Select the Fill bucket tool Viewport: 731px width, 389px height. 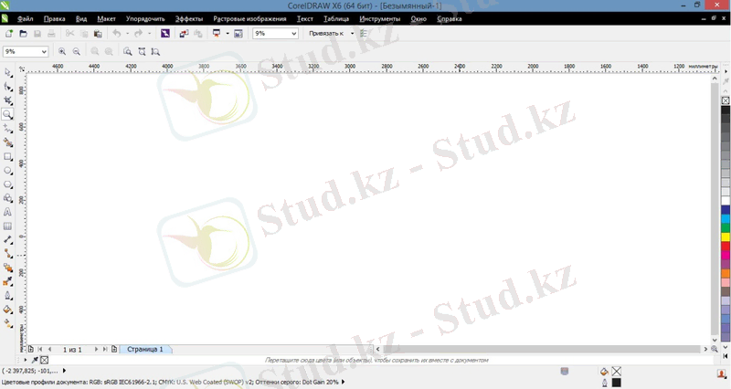pos(7,310)
